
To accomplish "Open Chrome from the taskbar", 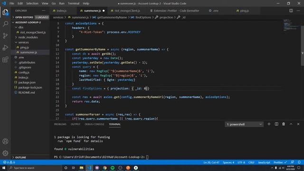I will click(104, 168).
